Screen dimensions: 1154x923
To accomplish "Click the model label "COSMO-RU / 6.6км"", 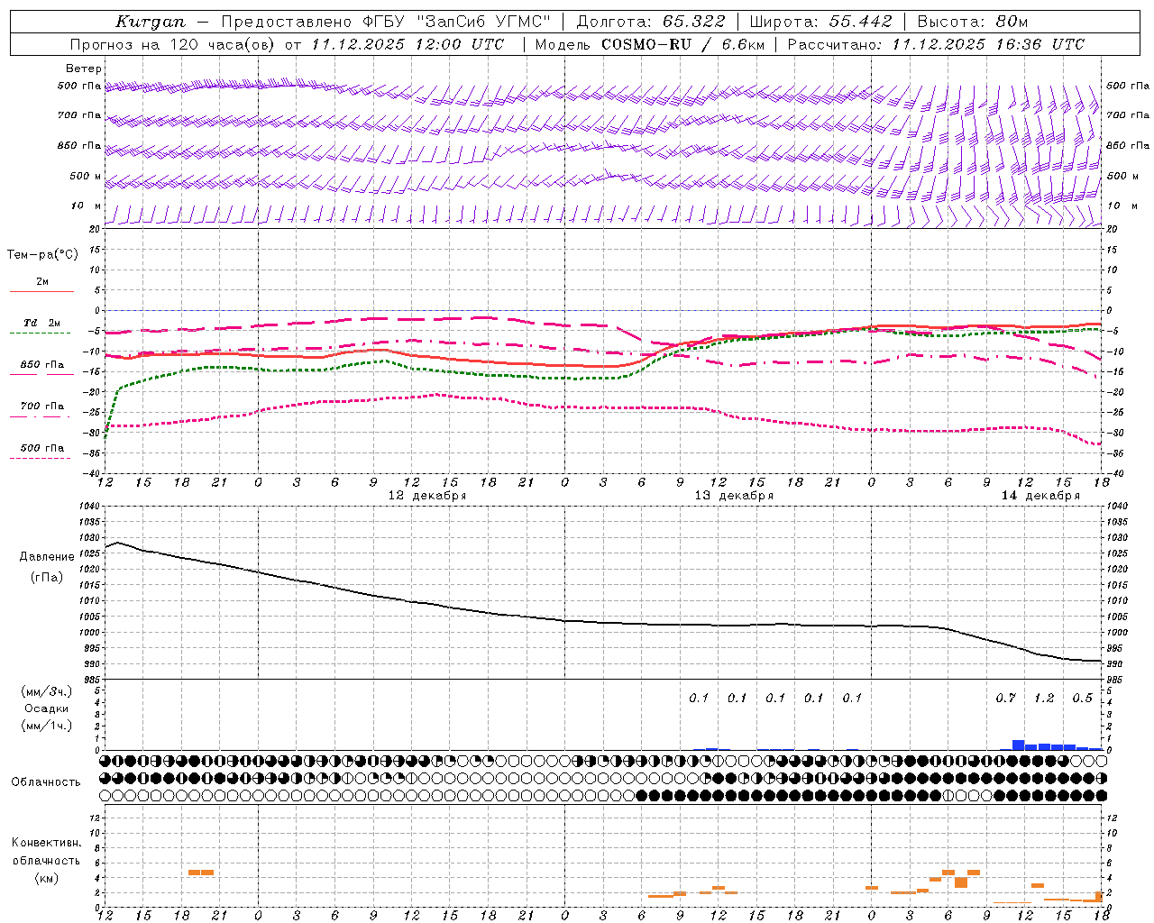I will [x=682, y=44].
